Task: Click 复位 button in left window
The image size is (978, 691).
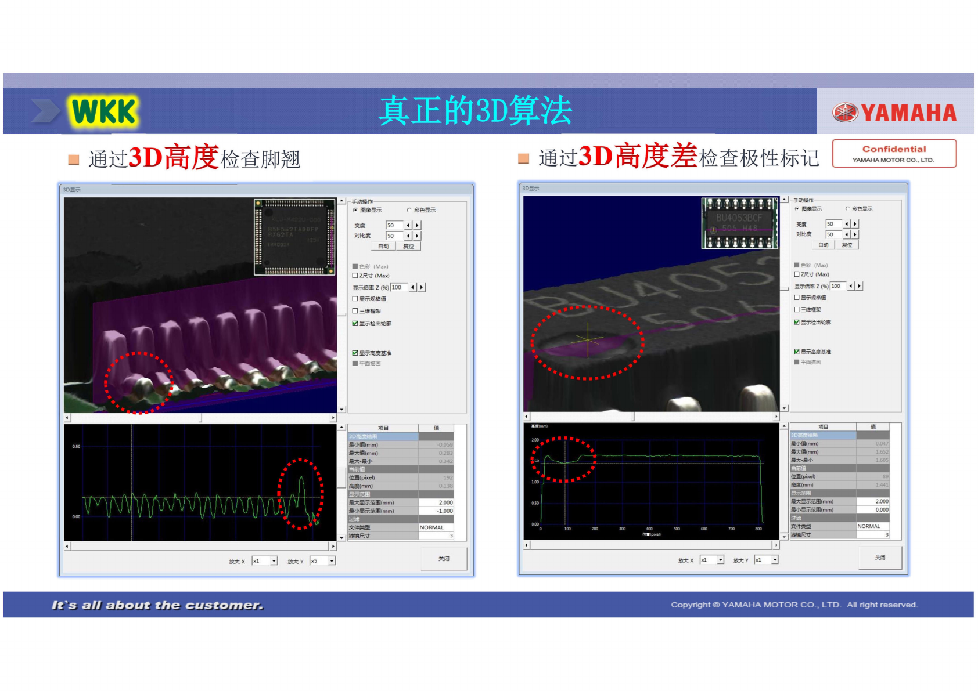Action: [409, 247]
